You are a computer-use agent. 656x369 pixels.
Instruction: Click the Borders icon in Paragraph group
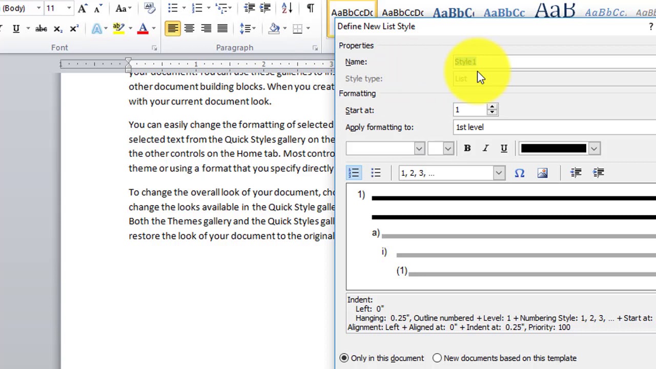[x=297, y=29]
